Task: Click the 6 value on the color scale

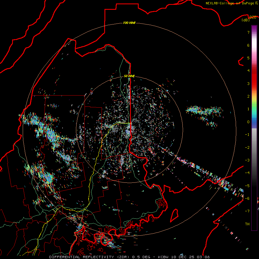Action: click(x=248, y=45)
